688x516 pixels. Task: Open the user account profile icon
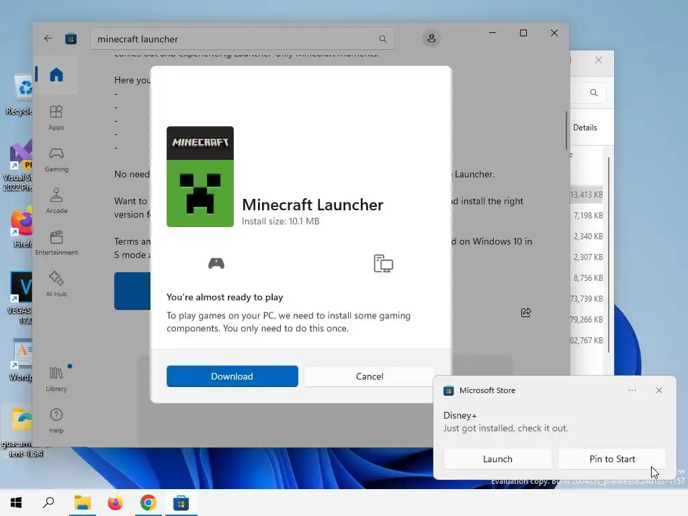[x=431, y=38]
